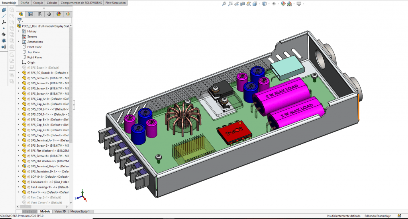Select the PDES_E_Box top-level assembly
Image resolution: width=408 pixels, height=219 pixels.
click(x=43, y=26)
